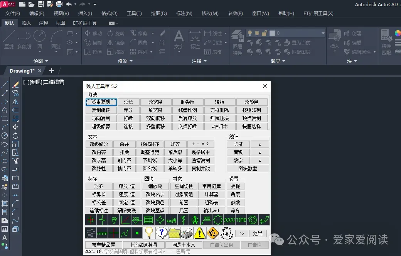
Task: Open the ET扩展工具(X) menu
Action: pyautogui.click(x=318, y=13)
